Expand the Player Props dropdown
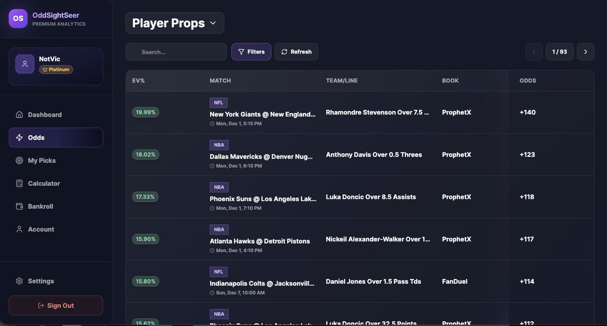The height and width of the screenshot is (326, 607). (175, 23)
